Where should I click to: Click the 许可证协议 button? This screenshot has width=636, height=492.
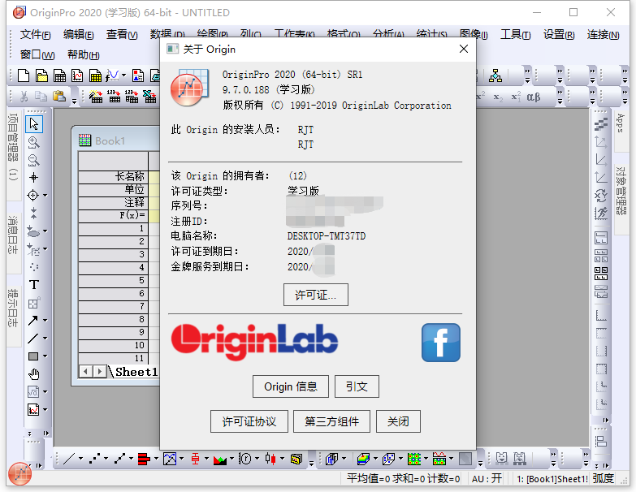pyautogui.click(x=249, y=421)
